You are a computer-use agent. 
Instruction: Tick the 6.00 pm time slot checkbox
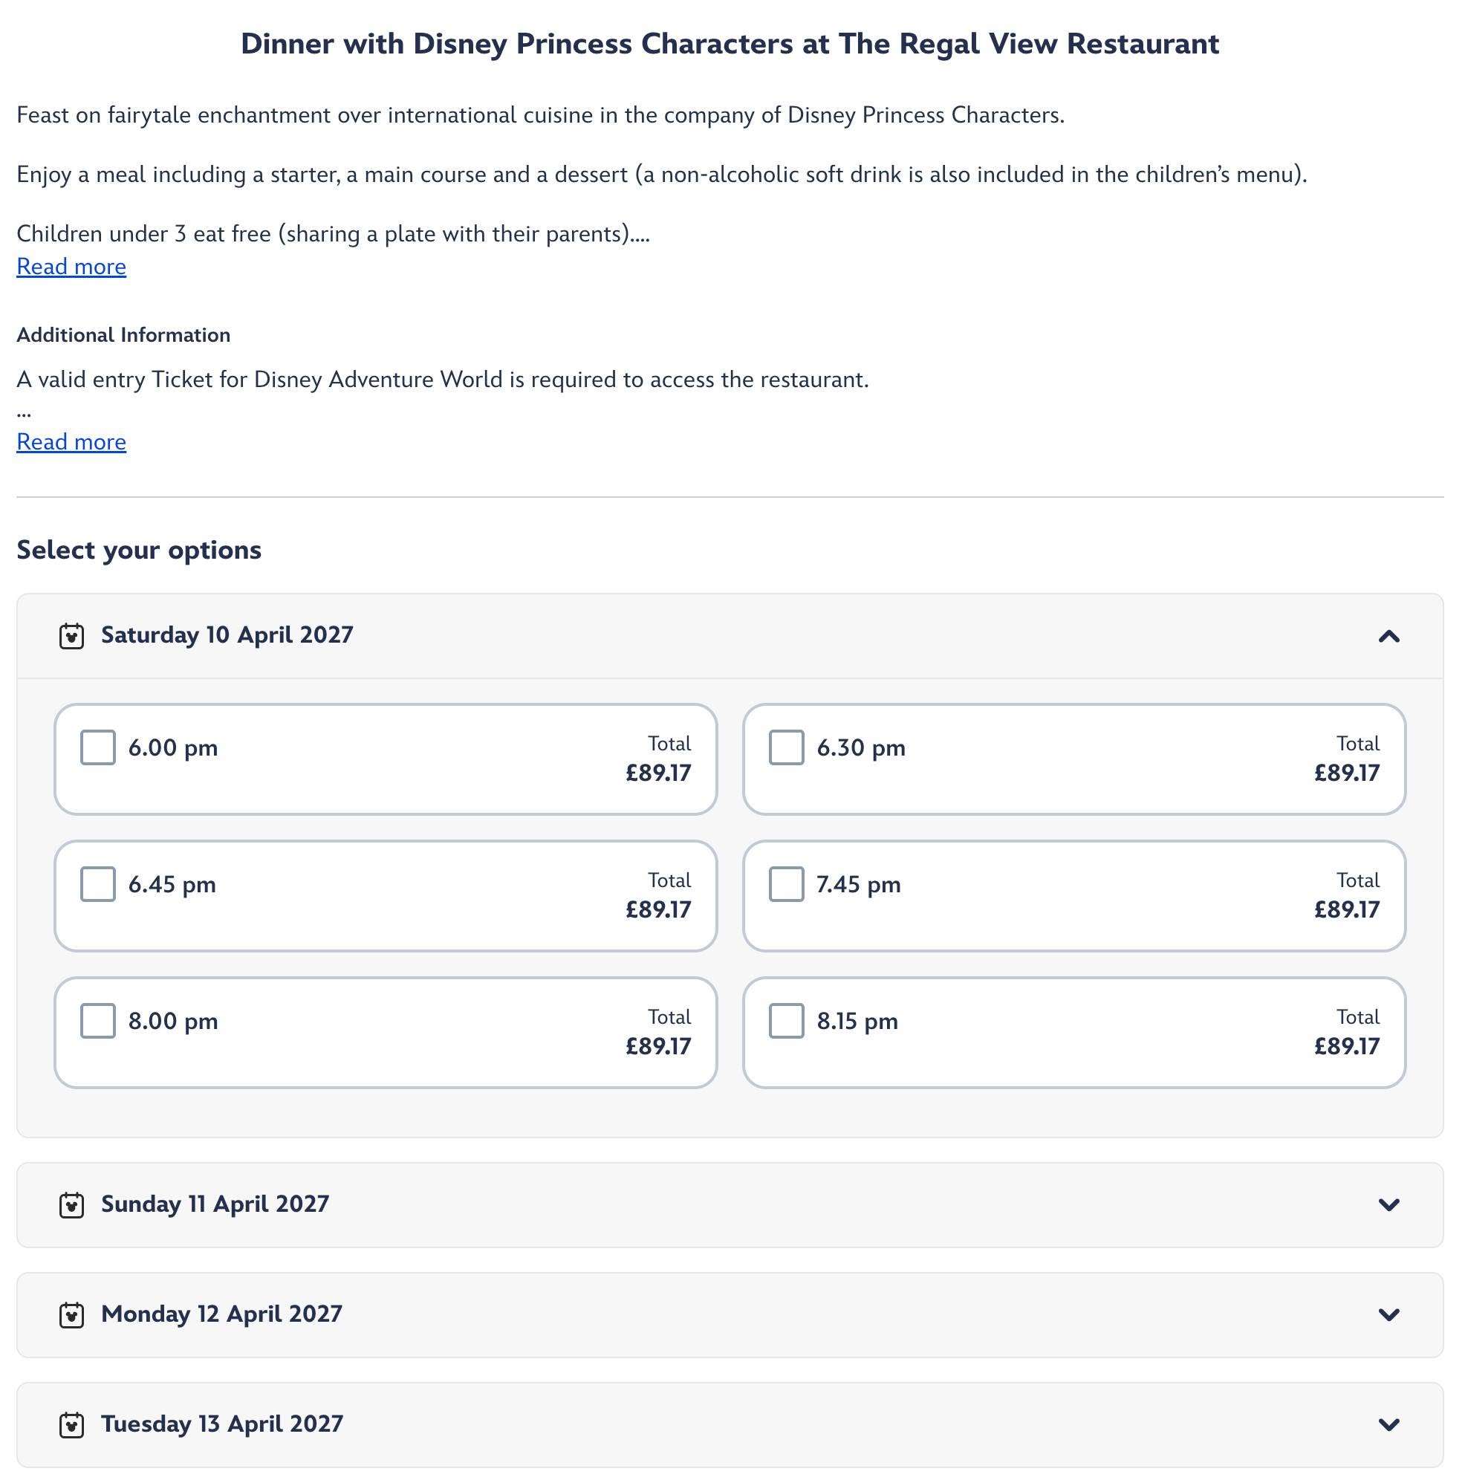tap(98, 747)
